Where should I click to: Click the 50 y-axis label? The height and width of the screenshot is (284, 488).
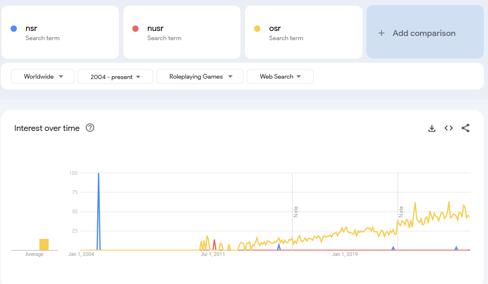74,212
